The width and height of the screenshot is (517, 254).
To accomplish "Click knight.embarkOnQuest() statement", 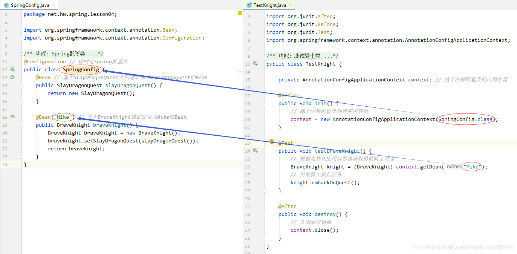I will (325, 182).
